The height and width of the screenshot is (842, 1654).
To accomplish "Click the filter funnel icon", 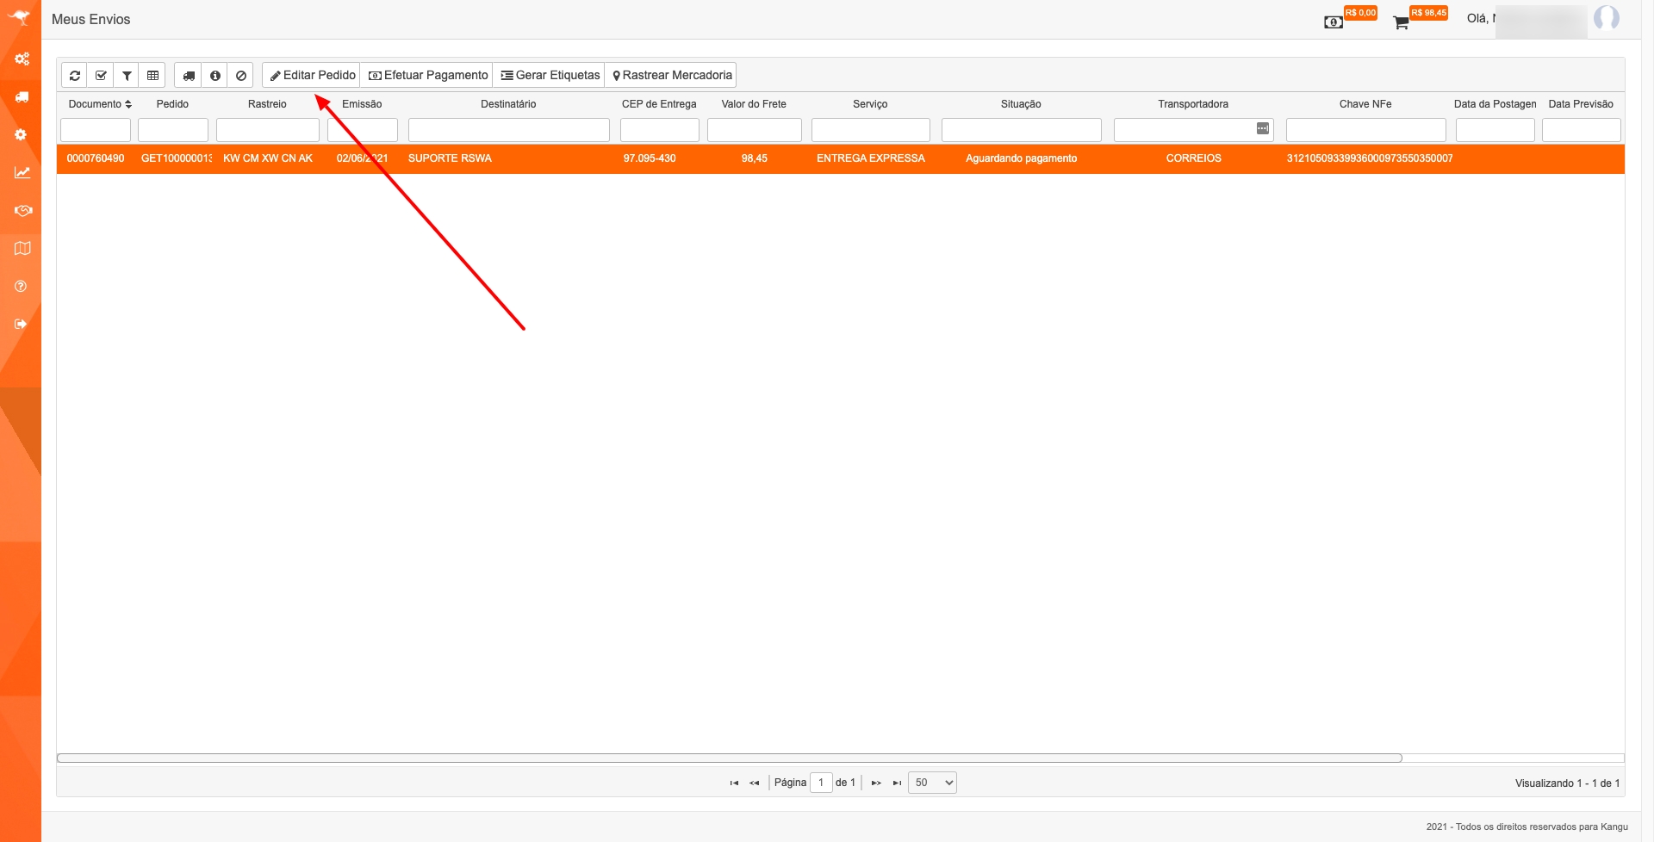I will click(x=127, y=76).
